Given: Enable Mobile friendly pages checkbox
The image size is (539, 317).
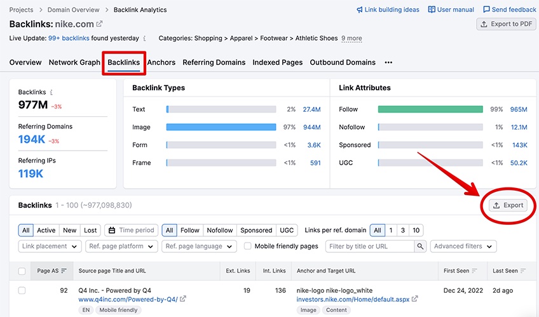Looking at the screenshot, I should click(247, 246).
